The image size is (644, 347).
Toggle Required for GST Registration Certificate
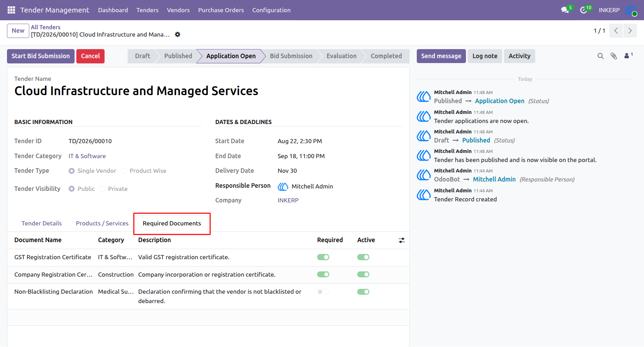point(323,257)
